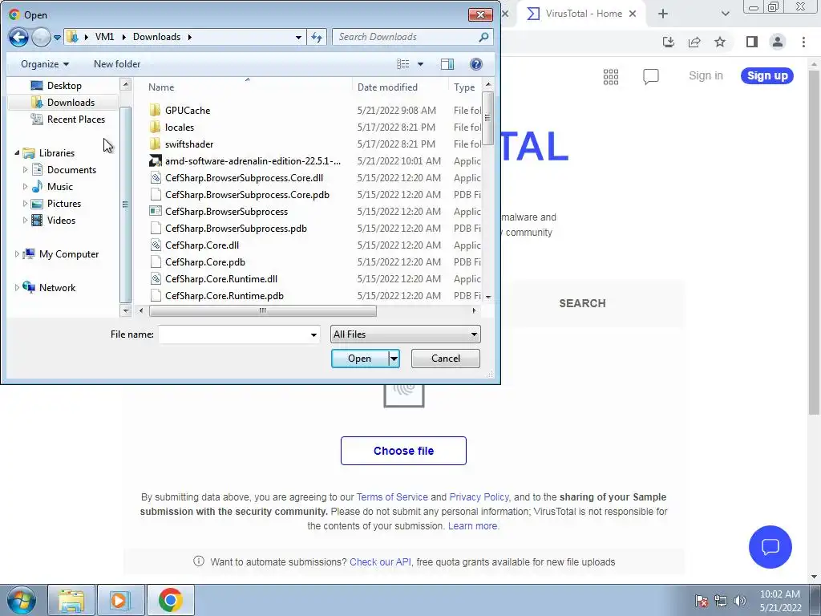The height and width of the screenshot is (616, 821).
Task: Click the Sign in link
Action: click(706, 75)
